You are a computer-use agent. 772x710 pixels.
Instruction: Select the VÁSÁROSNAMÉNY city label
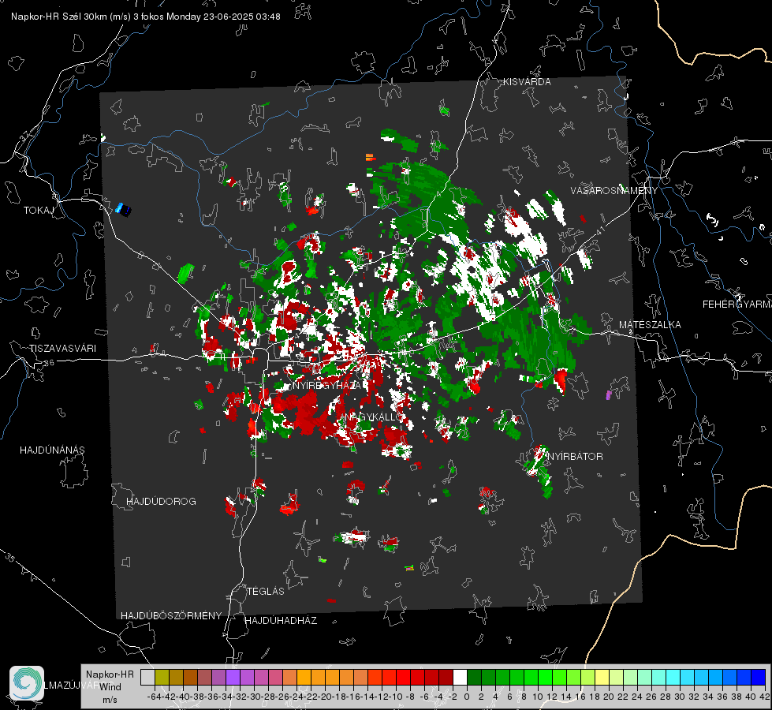point(614,191)
